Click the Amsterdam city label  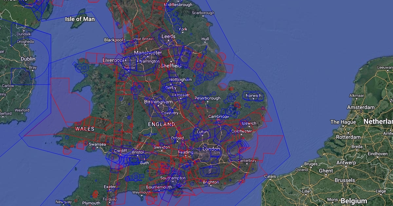[x=361, y=107]
